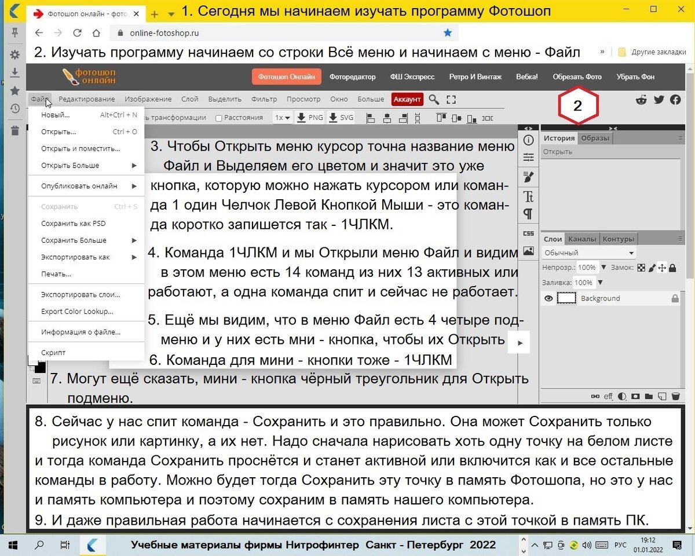This screenshot has width=695, height=556.
Task: Add a raster mask with the mask icon
Action: pos(635,397)
